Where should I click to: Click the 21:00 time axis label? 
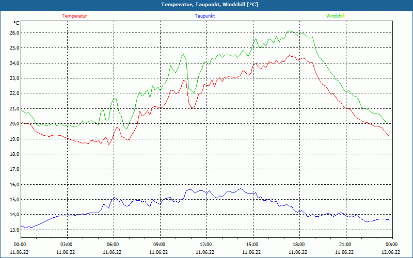(x=345, y=245)
